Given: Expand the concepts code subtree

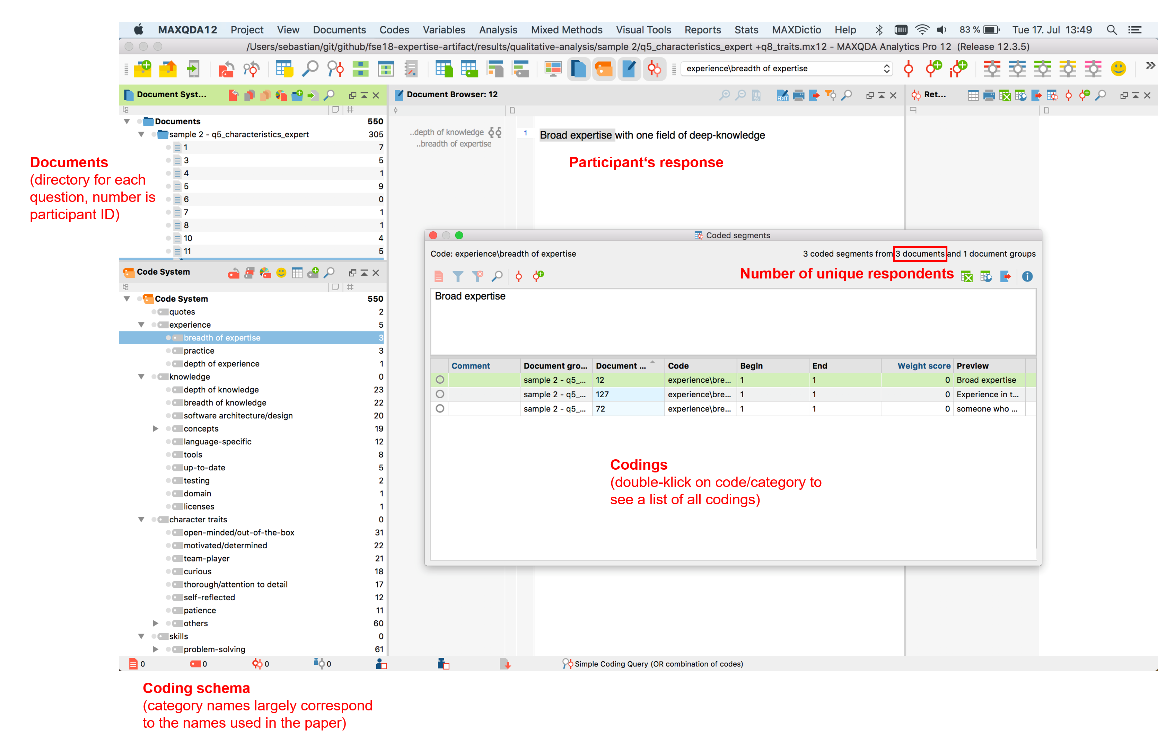Looking at the screenshot, I should pyautogui.click(x=156, y=428).
